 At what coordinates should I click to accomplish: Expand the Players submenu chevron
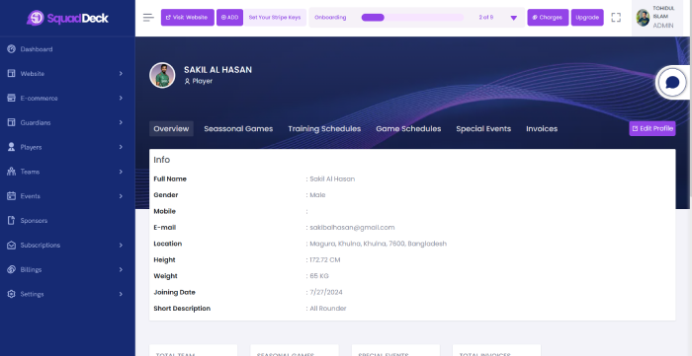[121, 147]
